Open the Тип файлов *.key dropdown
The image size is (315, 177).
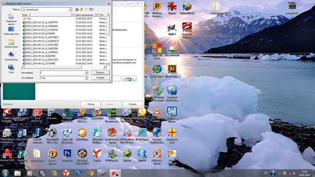86,78
